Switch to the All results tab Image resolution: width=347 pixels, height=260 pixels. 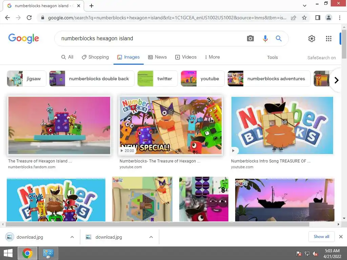pos(67,57)
